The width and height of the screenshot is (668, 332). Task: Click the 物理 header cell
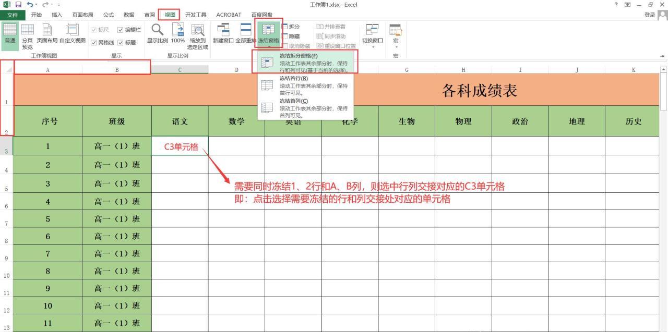click(x=463, y=121)
